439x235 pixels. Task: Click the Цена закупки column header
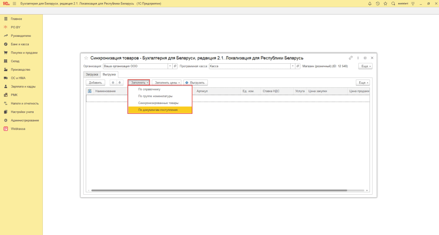click(318, 91)
